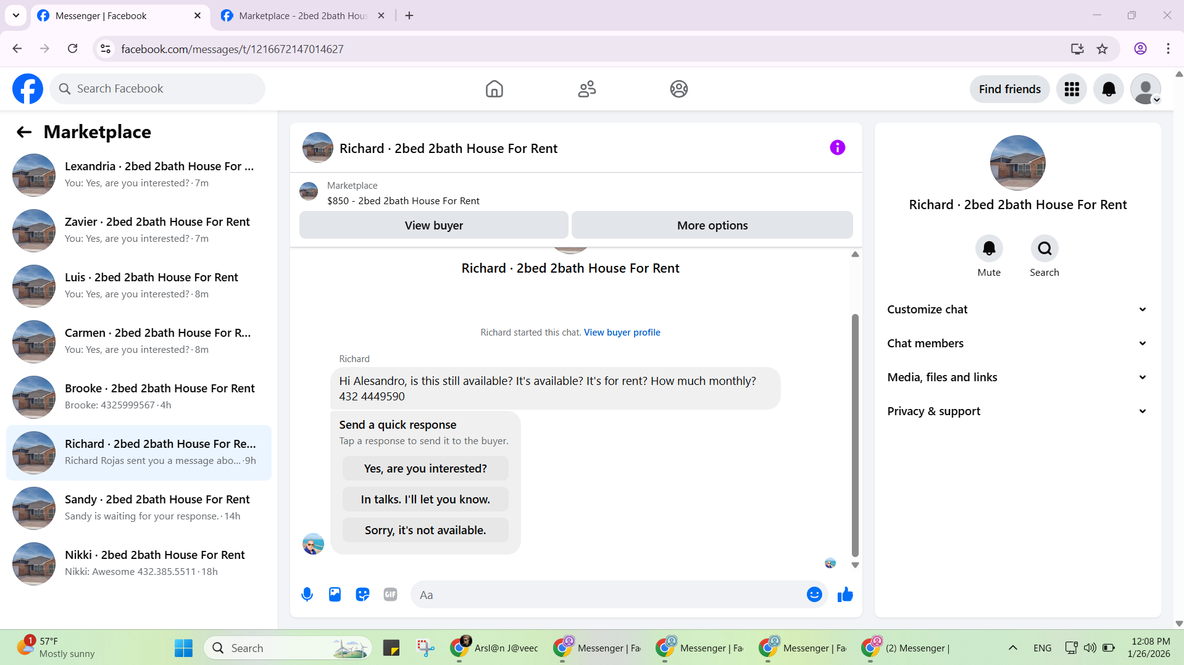
Task: Click chat scroll down arrow
Action: tap(855, 565)
